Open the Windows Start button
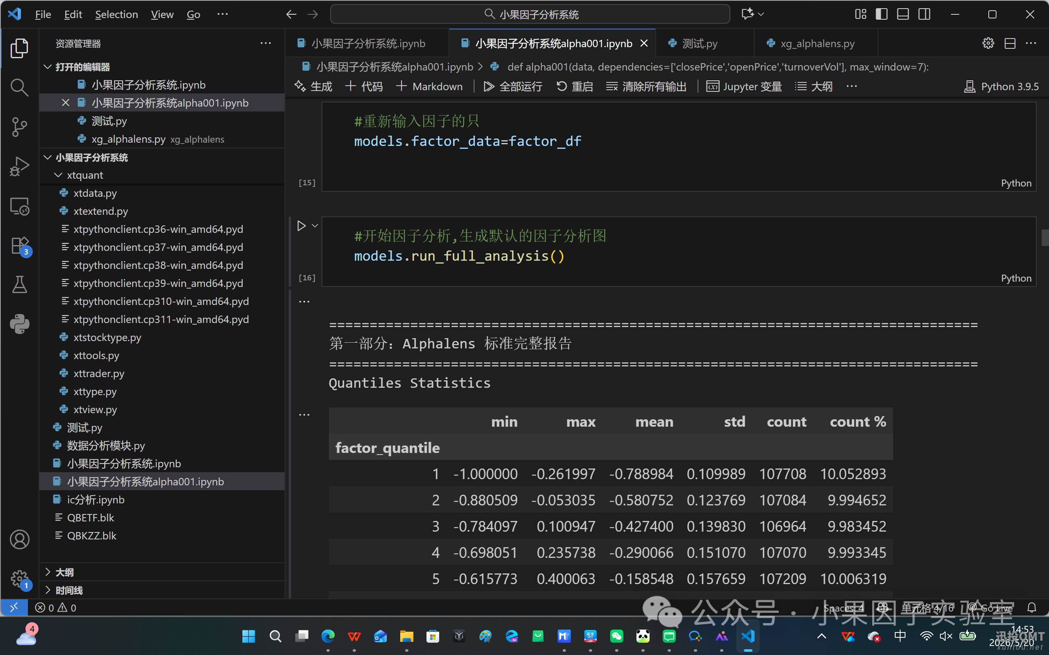This screenshot has height=655, width=1049. coord(249,636)
